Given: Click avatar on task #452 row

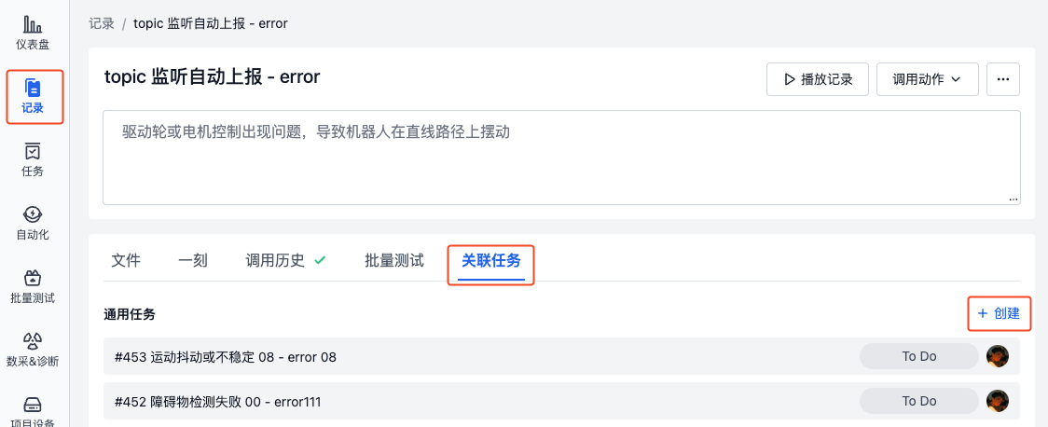Looking at the screenshot, I should coord(998,401).
